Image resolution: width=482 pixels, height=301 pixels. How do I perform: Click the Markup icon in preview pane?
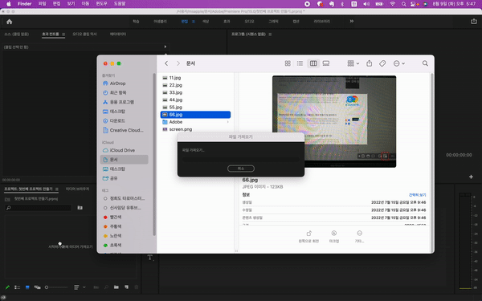pyautogui.click(x=334, y=234)
